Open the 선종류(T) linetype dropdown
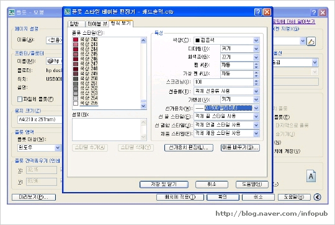This screenshot has width=335, height=225. tap(256, 91)
